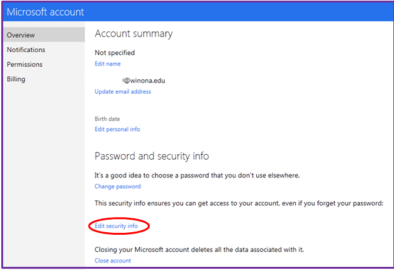This screenshot has width=394, height=270.
Task: Click the sentence about closing your account
Action: [x=199, y=250]
